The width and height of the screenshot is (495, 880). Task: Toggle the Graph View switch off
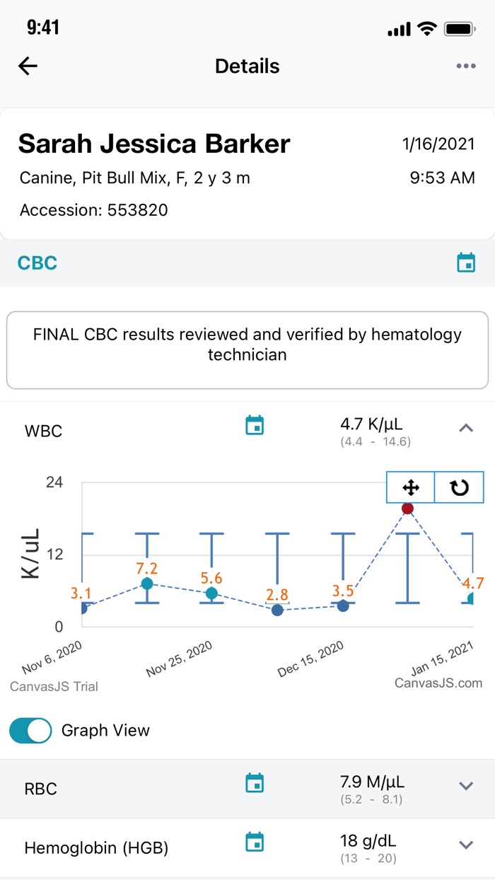[x=31, y=731]
